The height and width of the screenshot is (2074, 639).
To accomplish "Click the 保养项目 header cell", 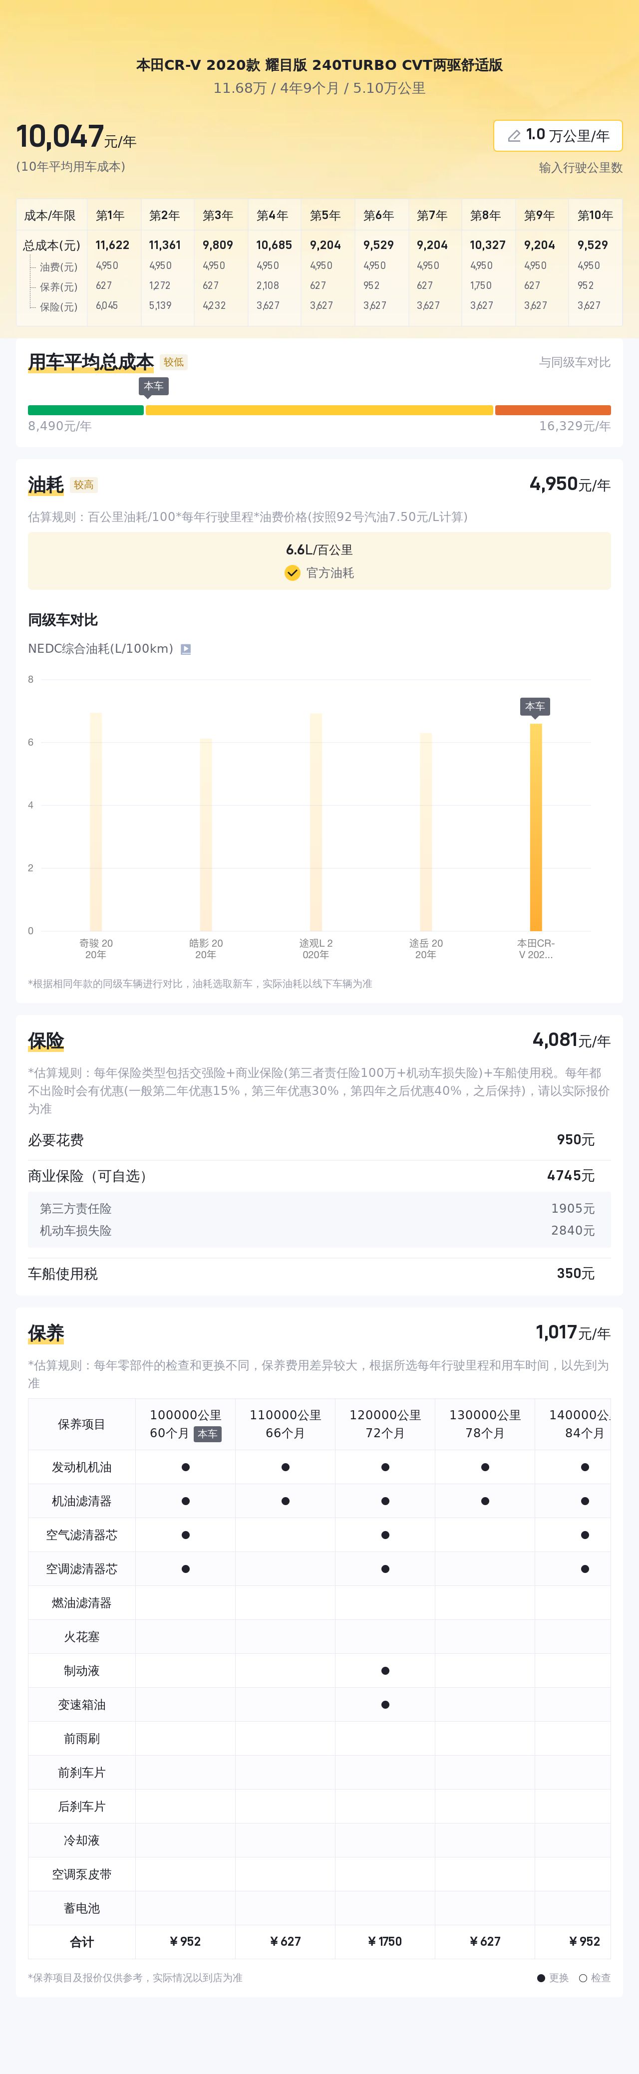I will pos(81,1424).
